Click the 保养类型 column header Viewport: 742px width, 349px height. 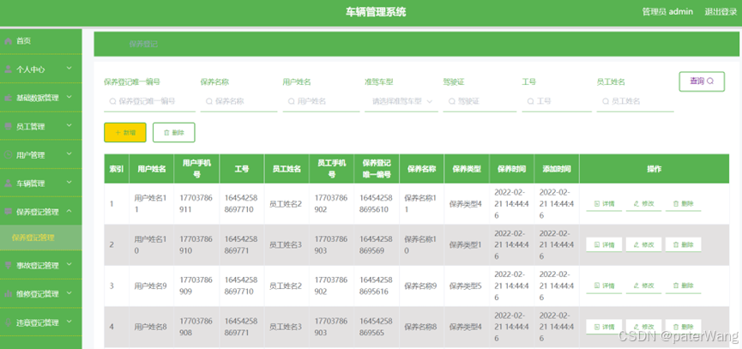click(467, 169)
